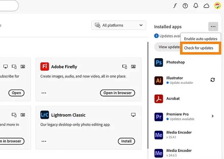
Task: Expand Premiere Pro updates chevron
Action: 213,116
